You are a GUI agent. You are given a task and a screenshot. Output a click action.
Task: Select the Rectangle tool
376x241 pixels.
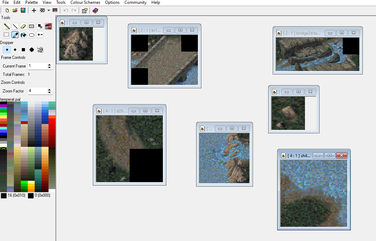32,26
